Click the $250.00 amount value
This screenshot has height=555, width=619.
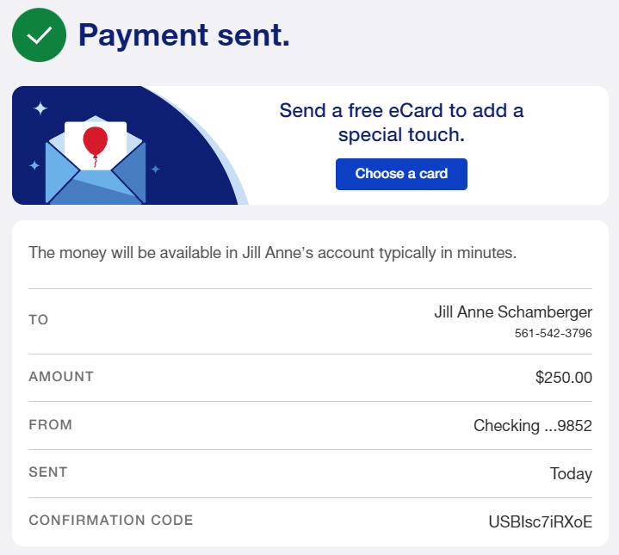click(x=563, y=377)
